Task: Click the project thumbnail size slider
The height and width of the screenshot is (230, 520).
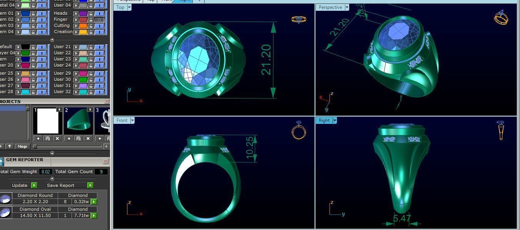Action: point(68,147)
